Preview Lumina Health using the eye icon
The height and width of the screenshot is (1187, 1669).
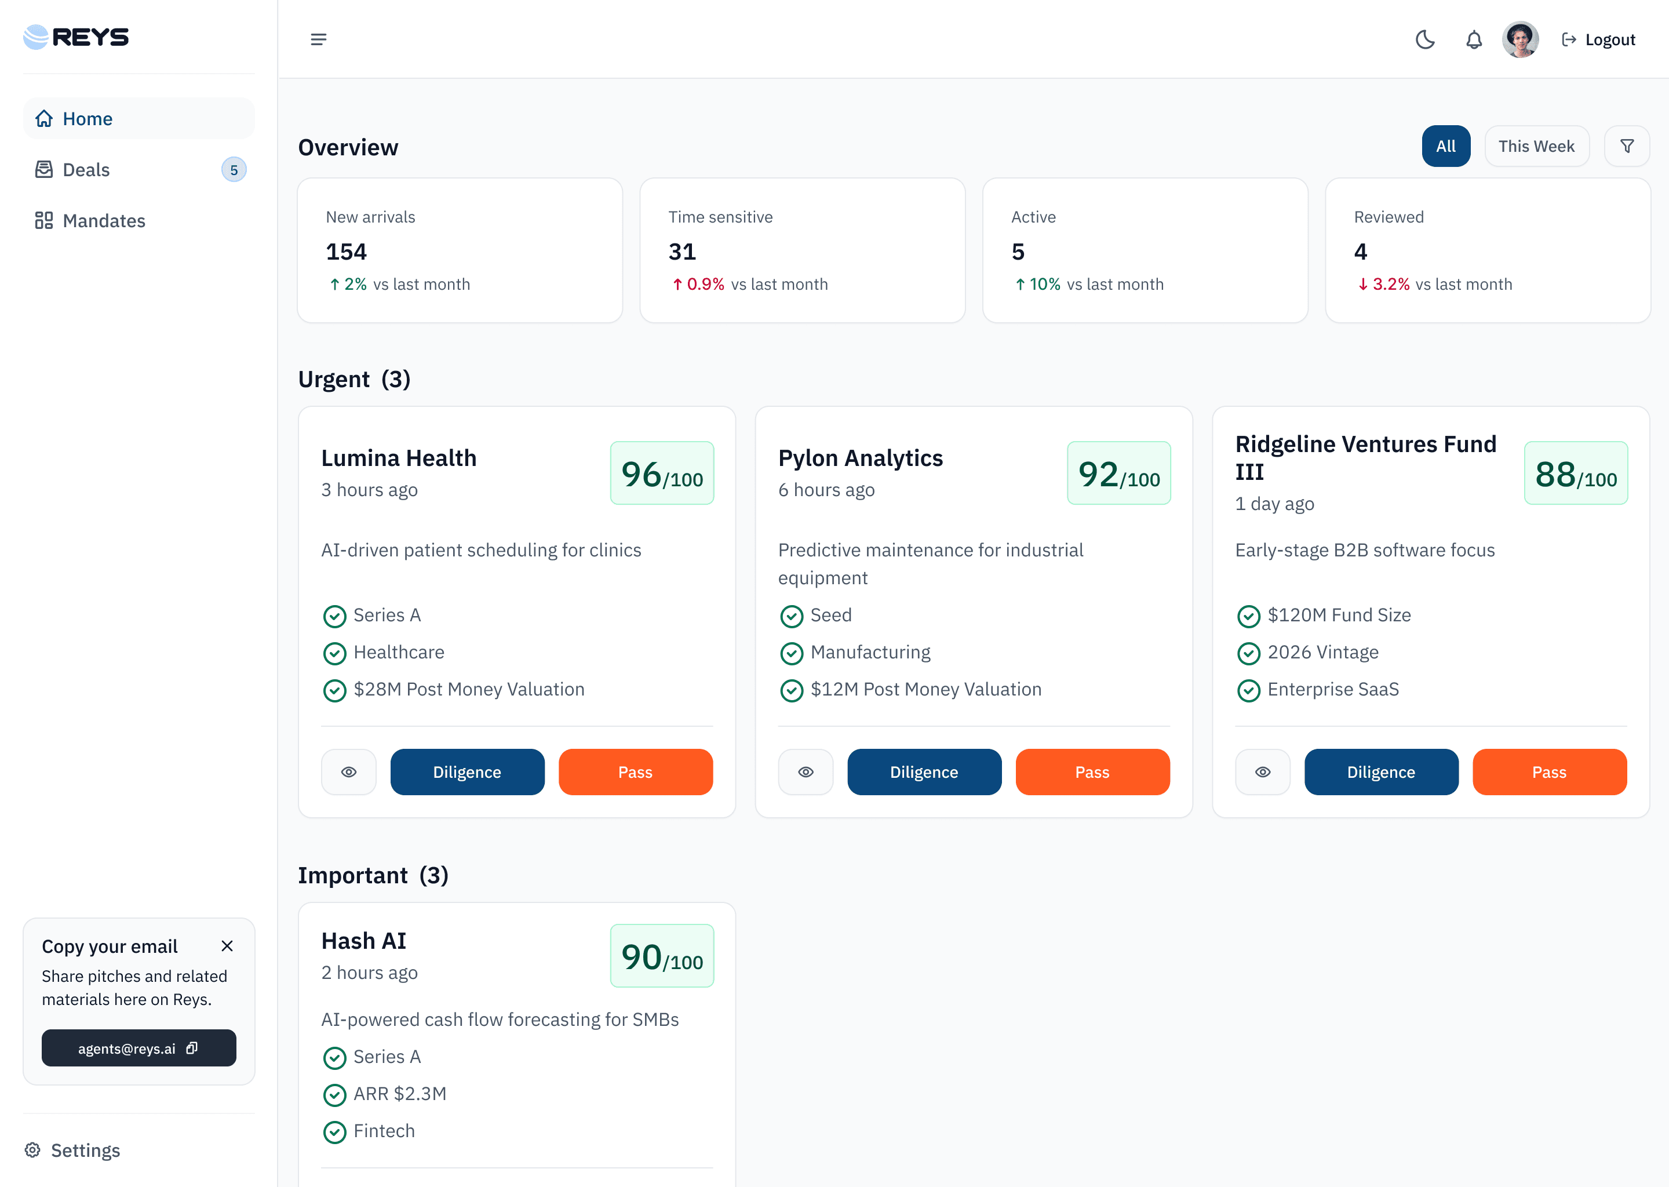click(348, 772)
